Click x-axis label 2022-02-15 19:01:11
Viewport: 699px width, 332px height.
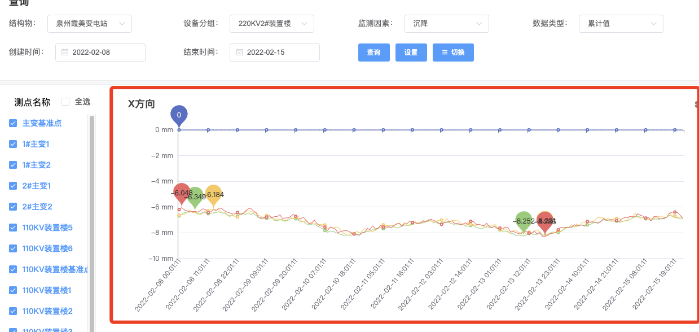(x=654, y=286)
